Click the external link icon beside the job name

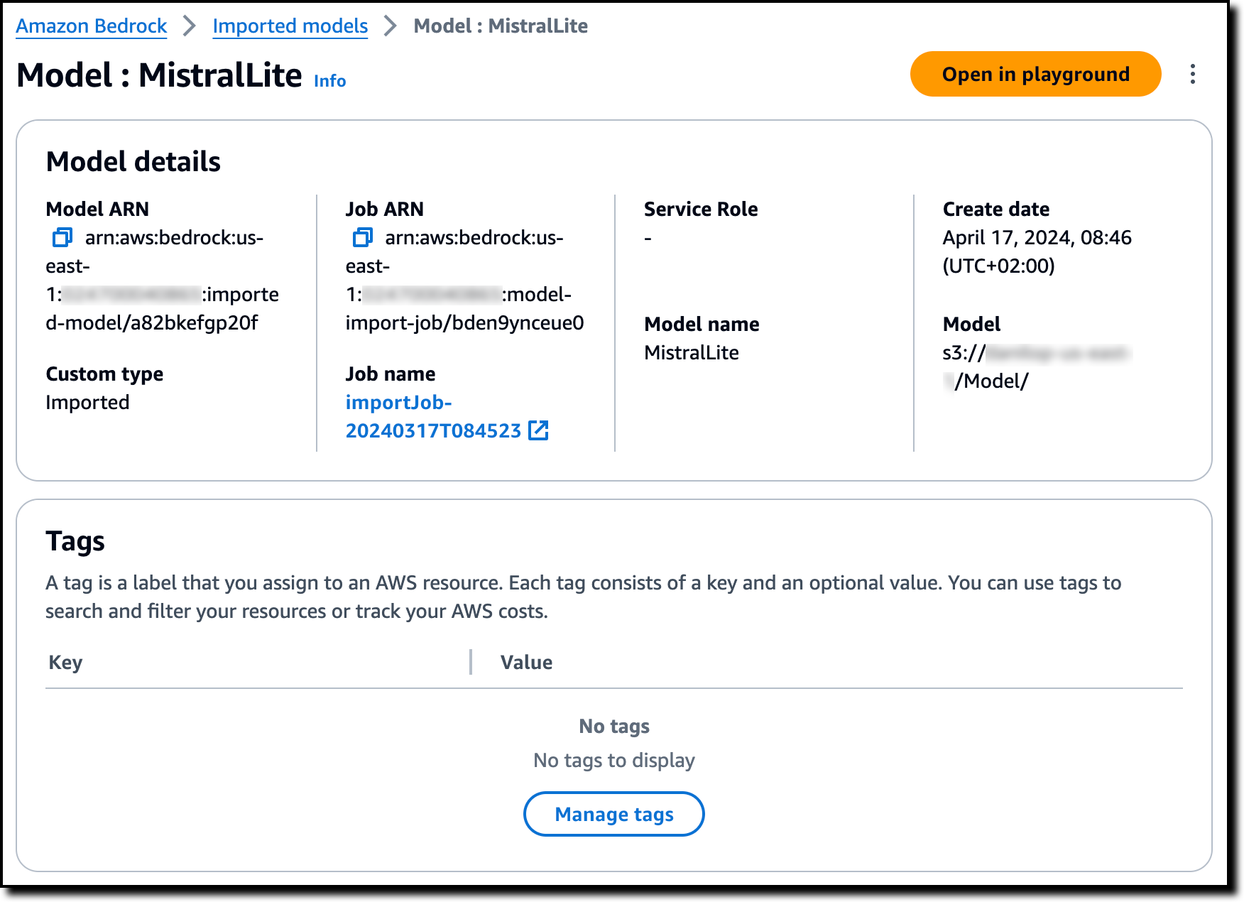(x=539, y=430)
